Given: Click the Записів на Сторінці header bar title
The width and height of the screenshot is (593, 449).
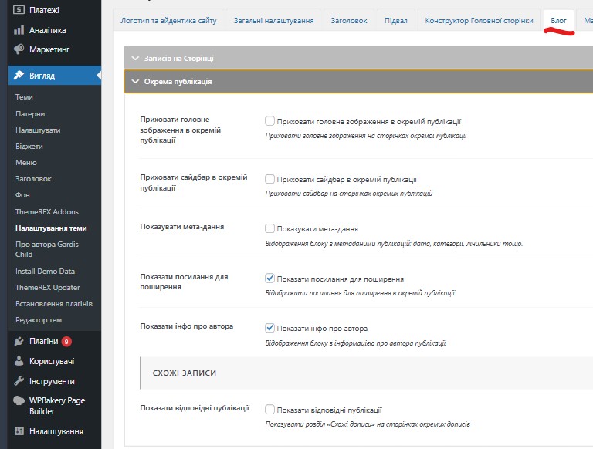Looking at the screenshot, I should point(179,58).
